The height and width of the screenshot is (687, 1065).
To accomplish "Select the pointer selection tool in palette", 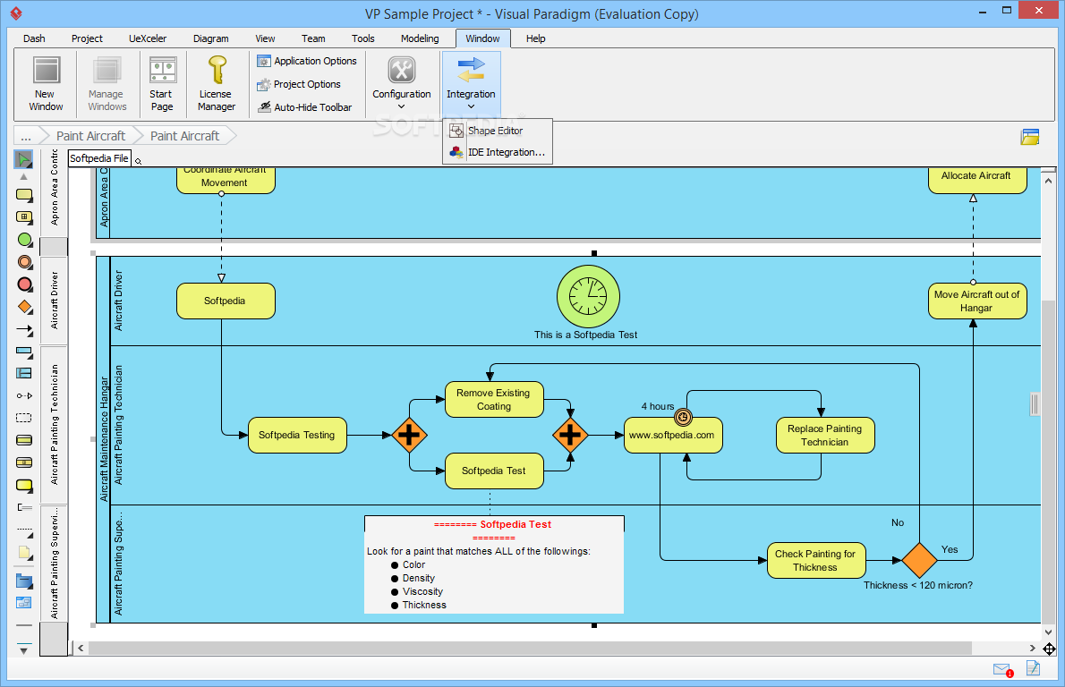I will pos(24,159).
